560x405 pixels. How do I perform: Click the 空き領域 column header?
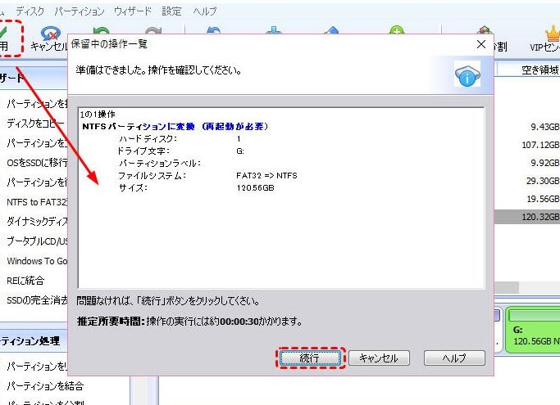point(540,70)
